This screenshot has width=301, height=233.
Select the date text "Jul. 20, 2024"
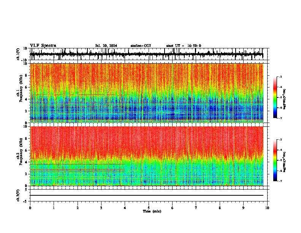(x=106, y=46)
